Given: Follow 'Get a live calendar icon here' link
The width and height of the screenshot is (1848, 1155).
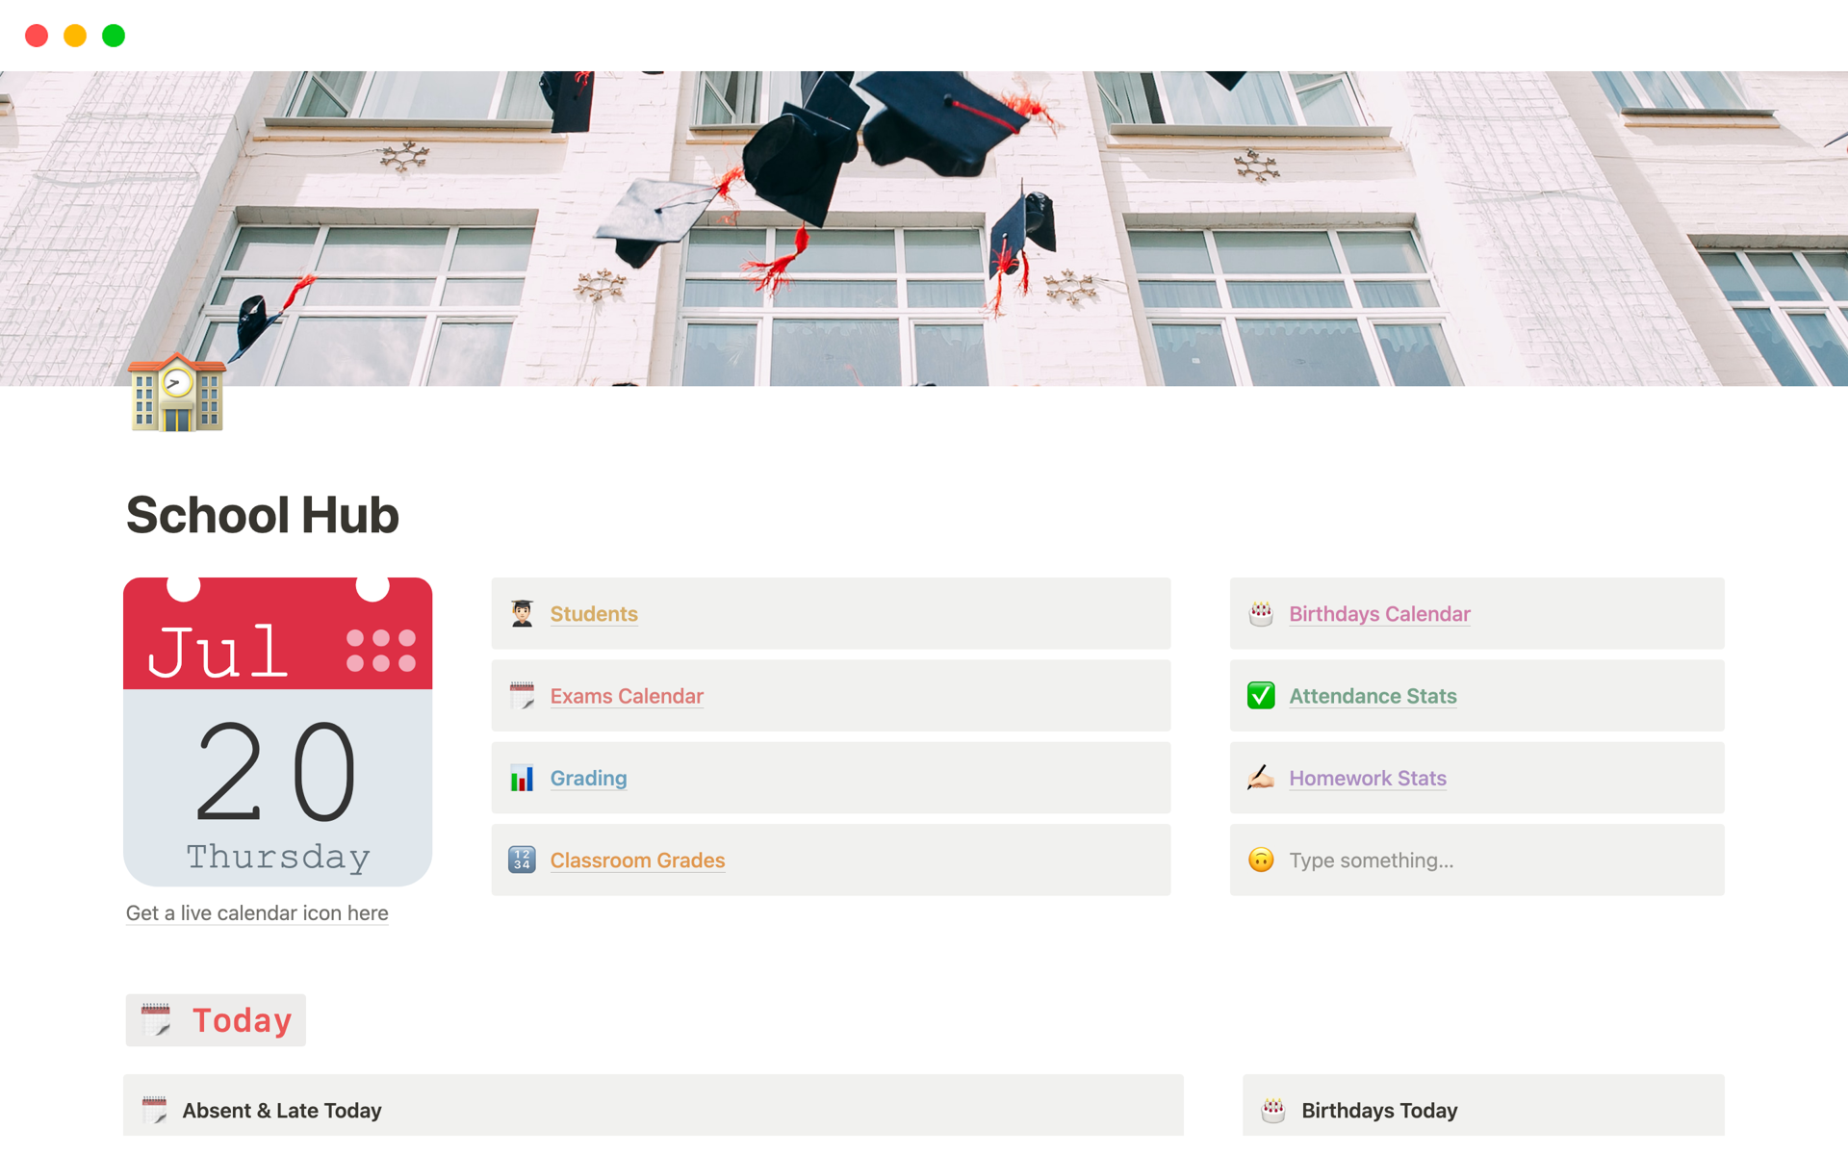Looking at the screenshot, I should click(x=257, y=913).
